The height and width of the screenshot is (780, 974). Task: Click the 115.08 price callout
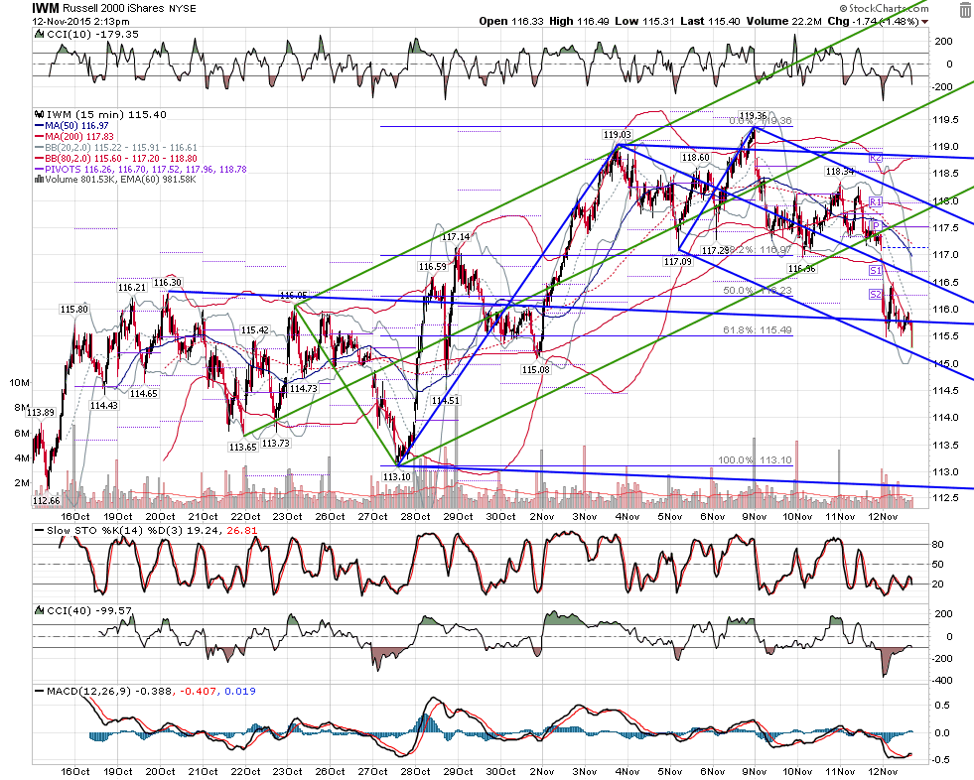click(x=535, y=369)
